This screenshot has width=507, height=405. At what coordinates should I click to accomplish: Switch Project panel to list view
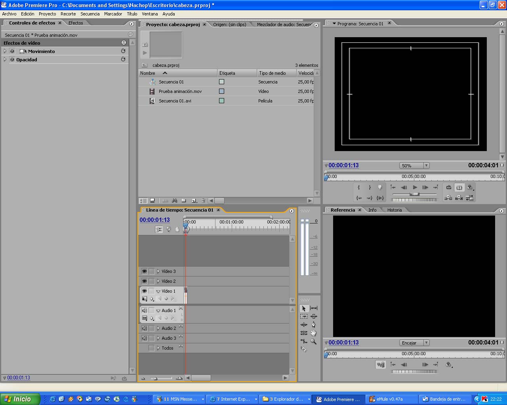click(143, 201)
